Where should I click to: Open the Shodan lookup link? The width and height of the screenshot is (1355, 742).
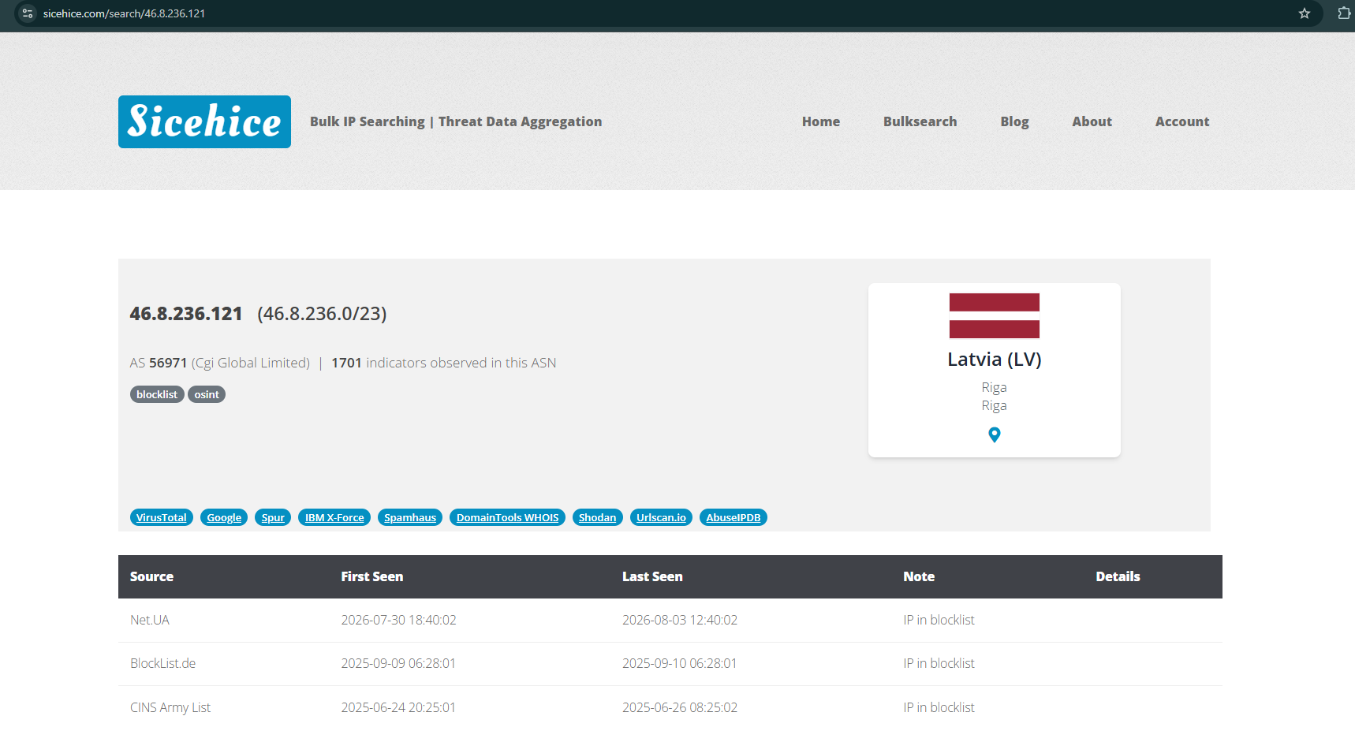coord(598,517)
